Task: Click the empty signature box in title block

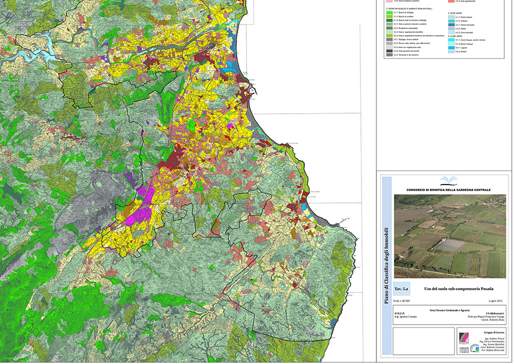Action: (x=424, y=341)
